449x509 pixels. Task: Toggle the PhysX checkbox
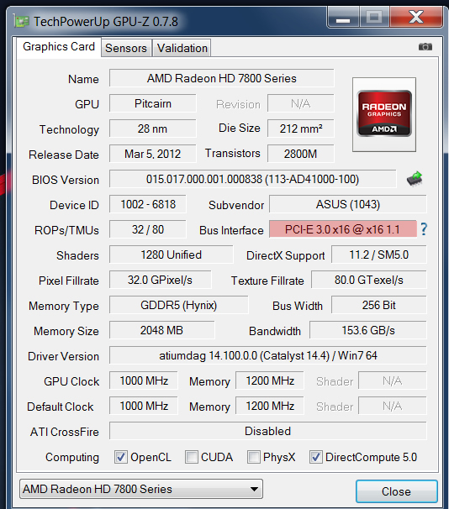tap(253, 457)
